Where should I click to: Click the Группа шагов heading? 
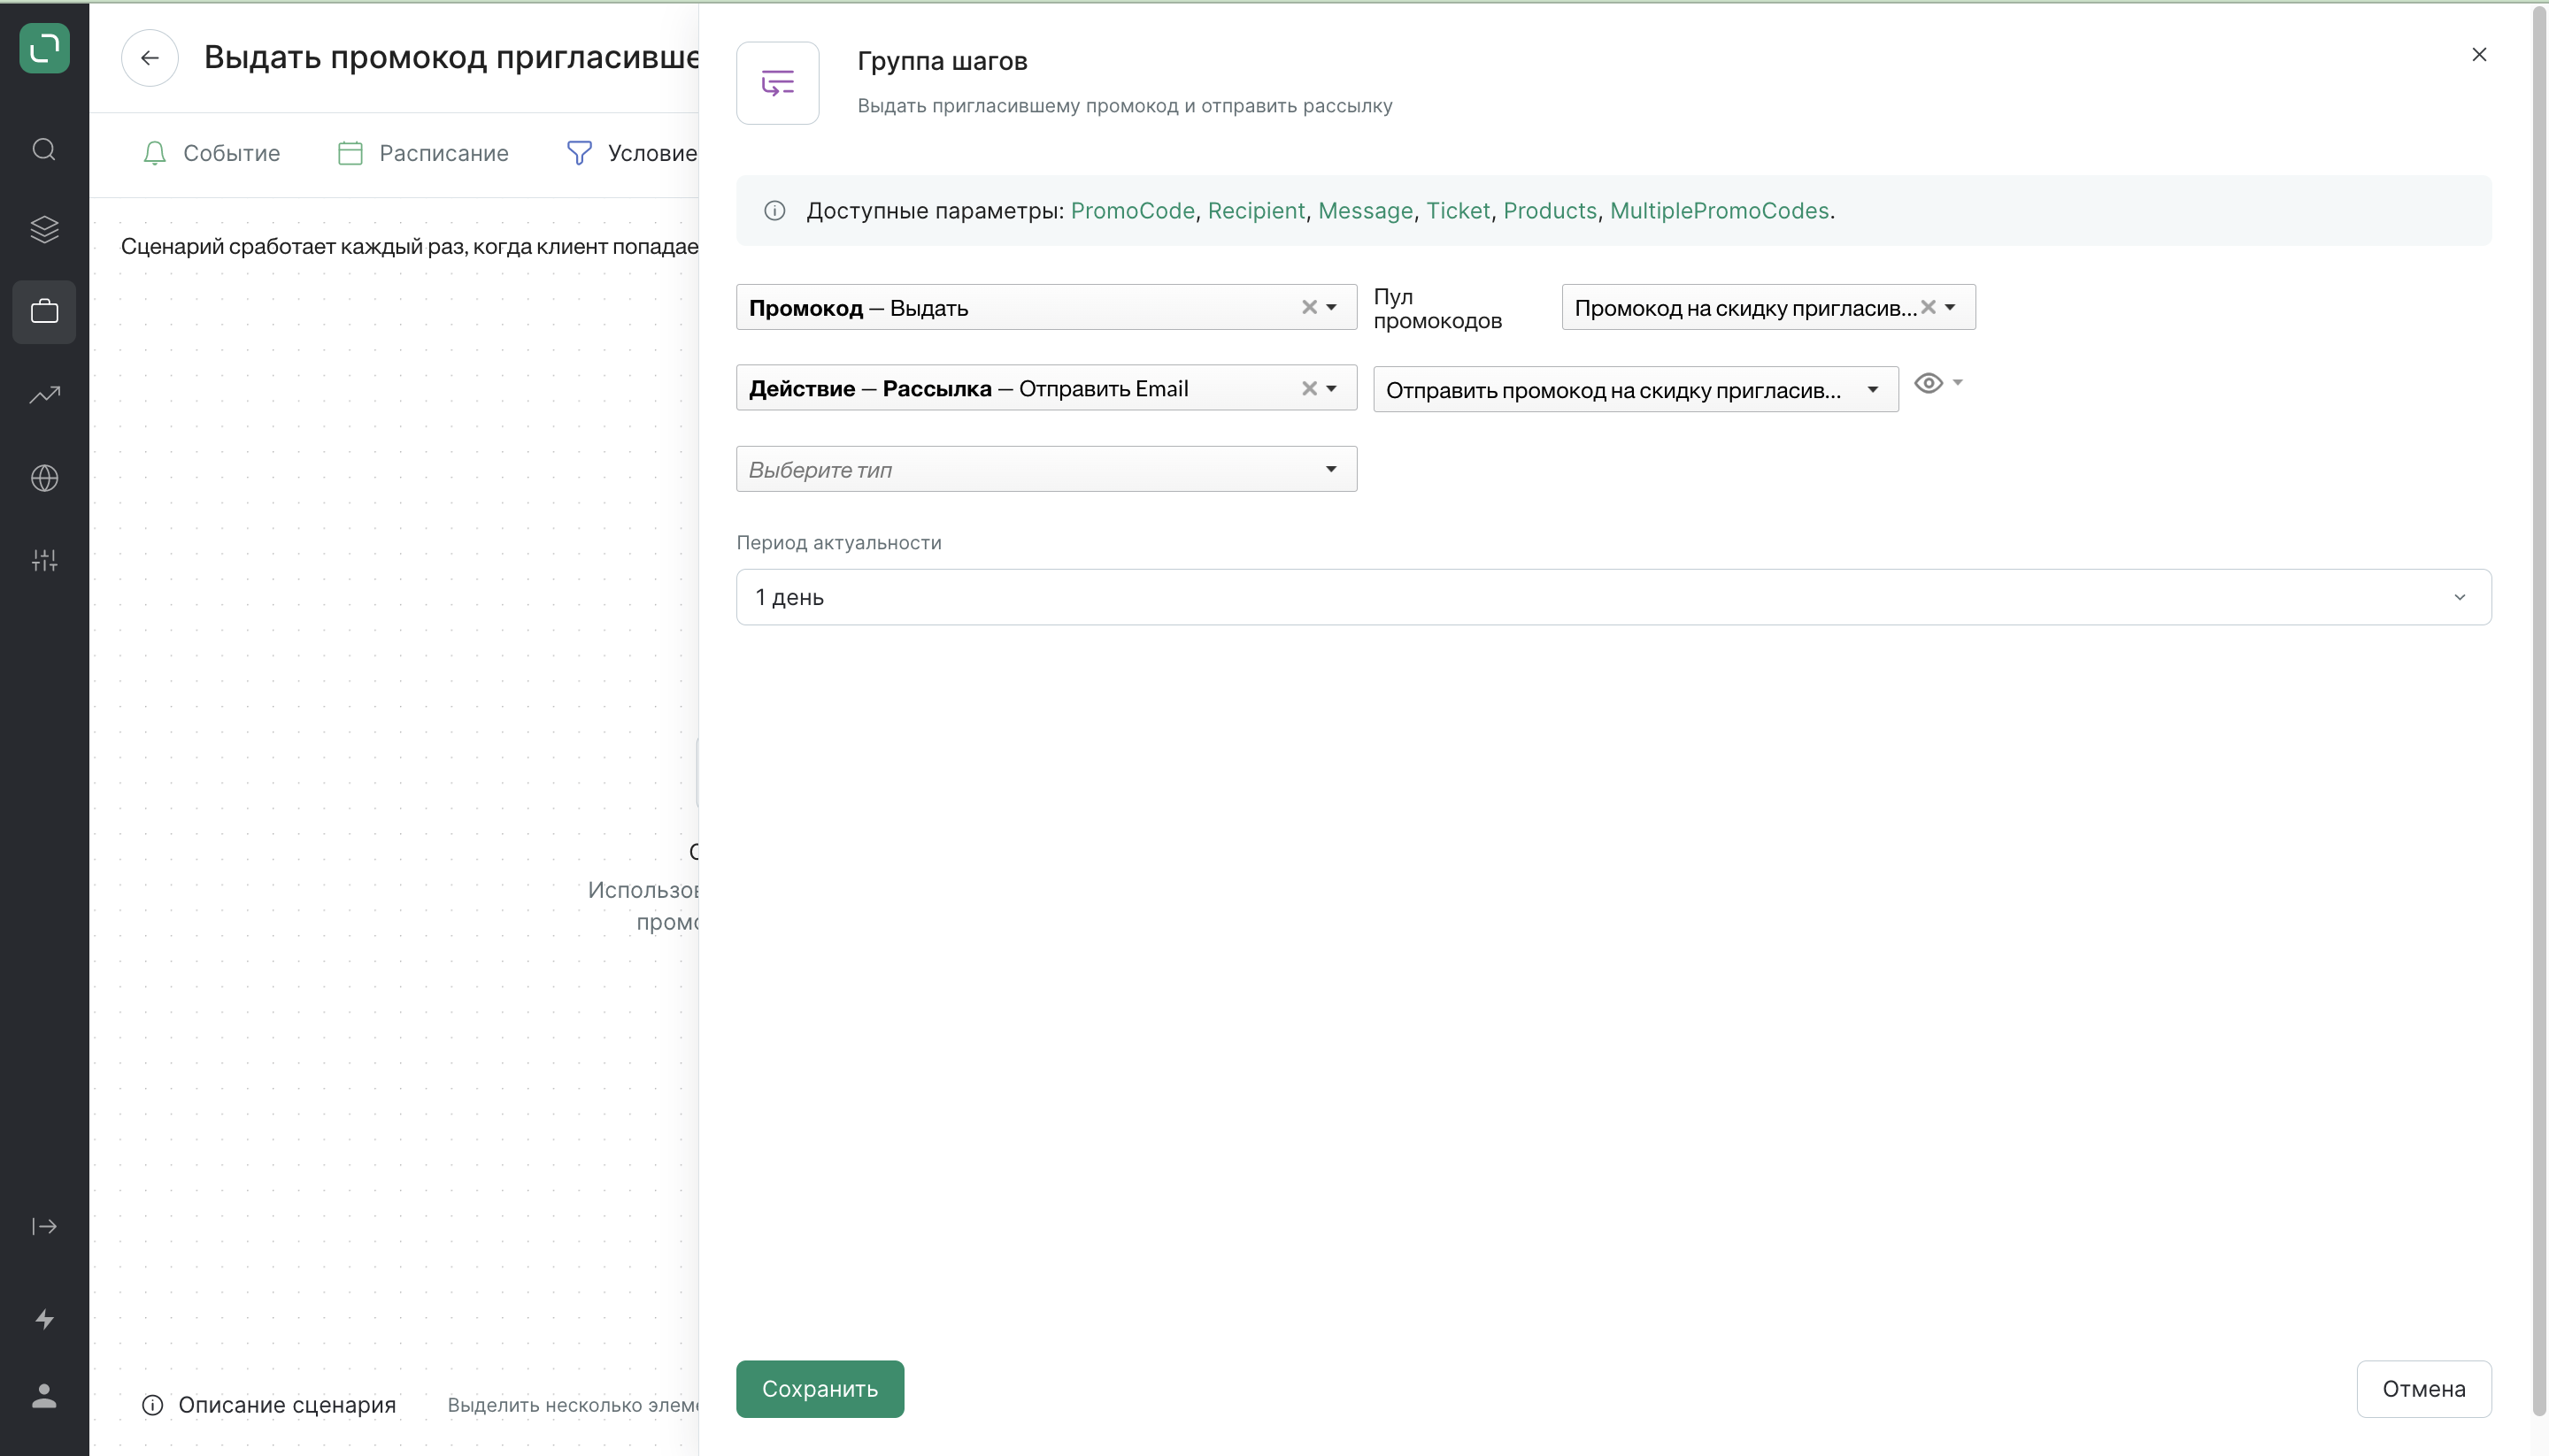pos(943,61)
